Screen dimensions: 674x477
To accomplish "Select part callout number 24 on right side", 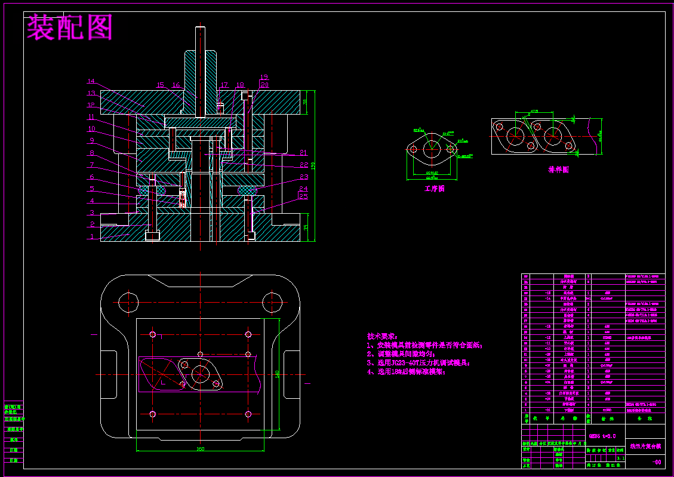I will 303,188.
